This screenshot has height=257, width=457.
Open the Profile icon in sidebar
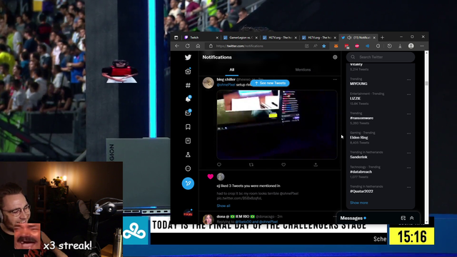click(x=188, y=154)
